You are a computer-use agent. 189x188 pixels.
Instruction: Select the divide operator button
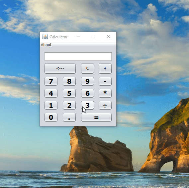[105, 105]
